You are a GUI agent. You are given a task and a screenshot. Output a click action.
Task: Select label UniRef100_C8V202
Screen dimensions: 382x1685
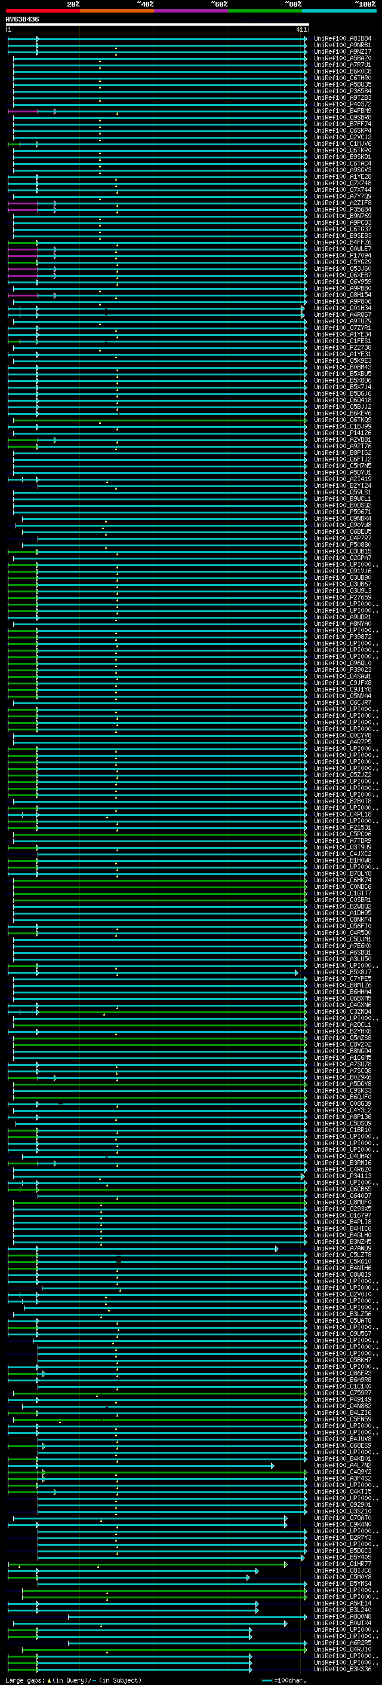343,1045
